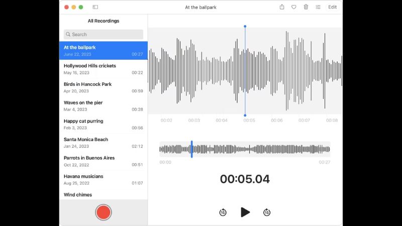
Task: Play the current recording
Action: [x=245, y=212]
